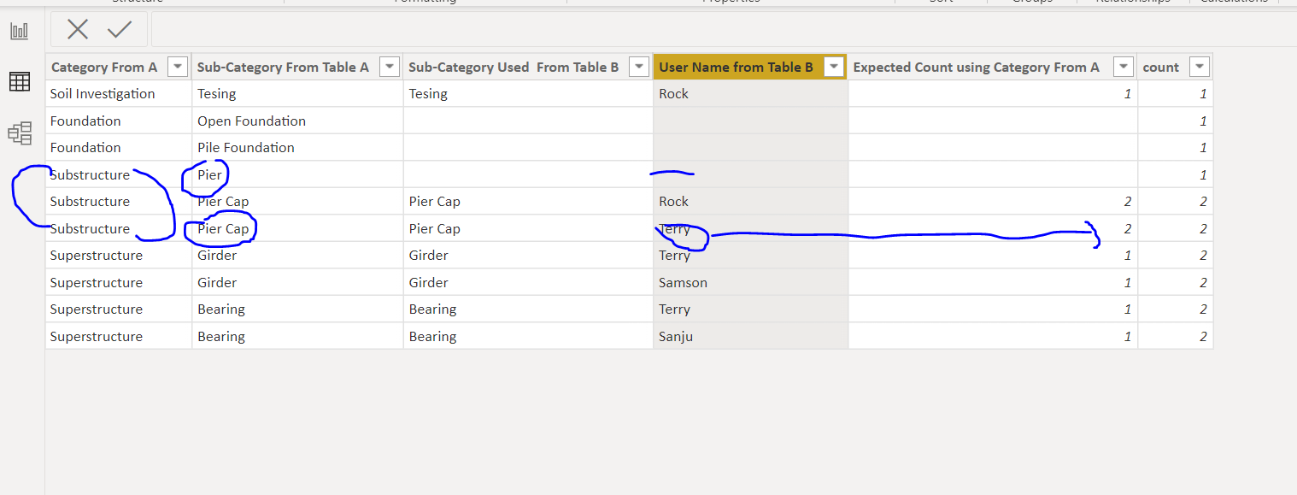Screen dimensions: 1297x495
Task: Open User Name from Table B dropdown
Action: [x=835, y=67]
